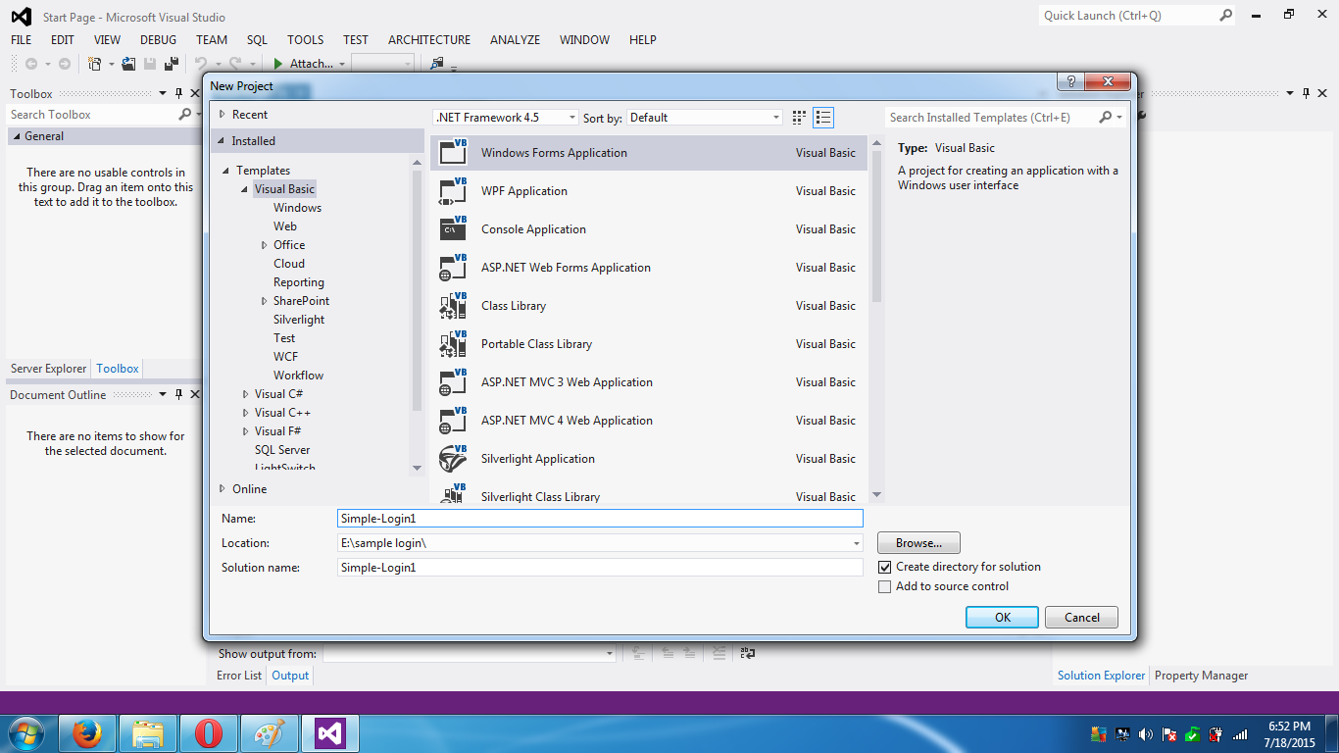Pick the Silverlight Application template icon
Screen dimensions: 1339x753
453,458
